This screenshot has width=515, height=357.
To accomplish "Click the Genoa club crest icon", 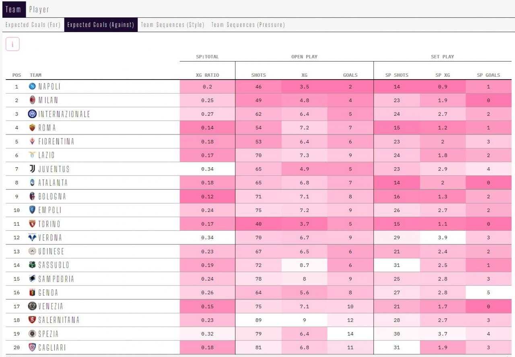I will tap(32, 292).
